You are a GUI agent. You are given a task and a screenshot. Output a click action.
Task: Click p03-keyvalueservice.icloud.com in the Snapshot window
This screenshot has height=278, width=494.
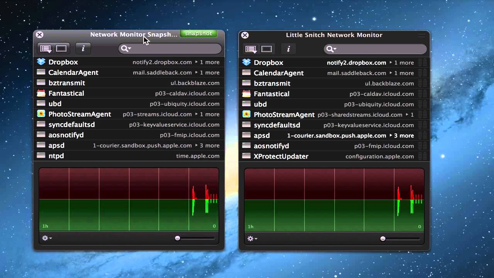click(174, 125)
